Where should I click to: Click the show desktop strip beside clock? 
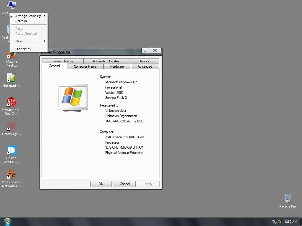301,222
